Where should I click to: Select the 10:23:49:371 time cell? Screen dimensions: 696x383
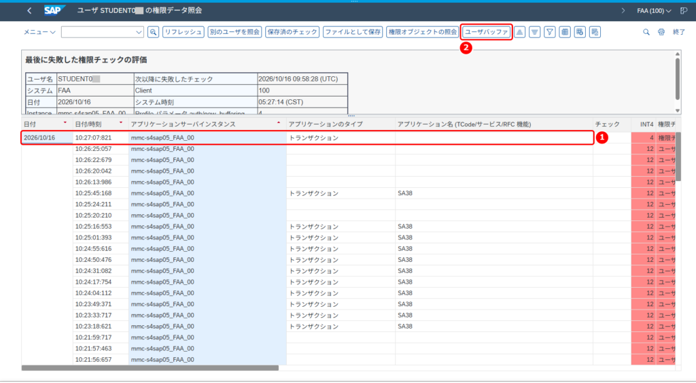tap(101, 304)
